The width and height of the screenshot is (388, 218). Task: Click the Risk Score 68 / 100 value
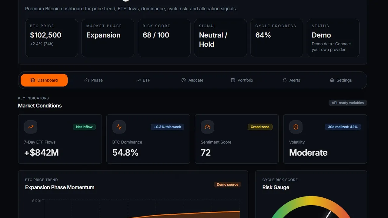coord(156,35)
